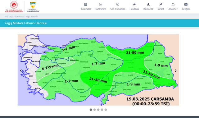Open the Tahminler menu label
This screenshot has width=199, height=118.
[x=100, y=9]
